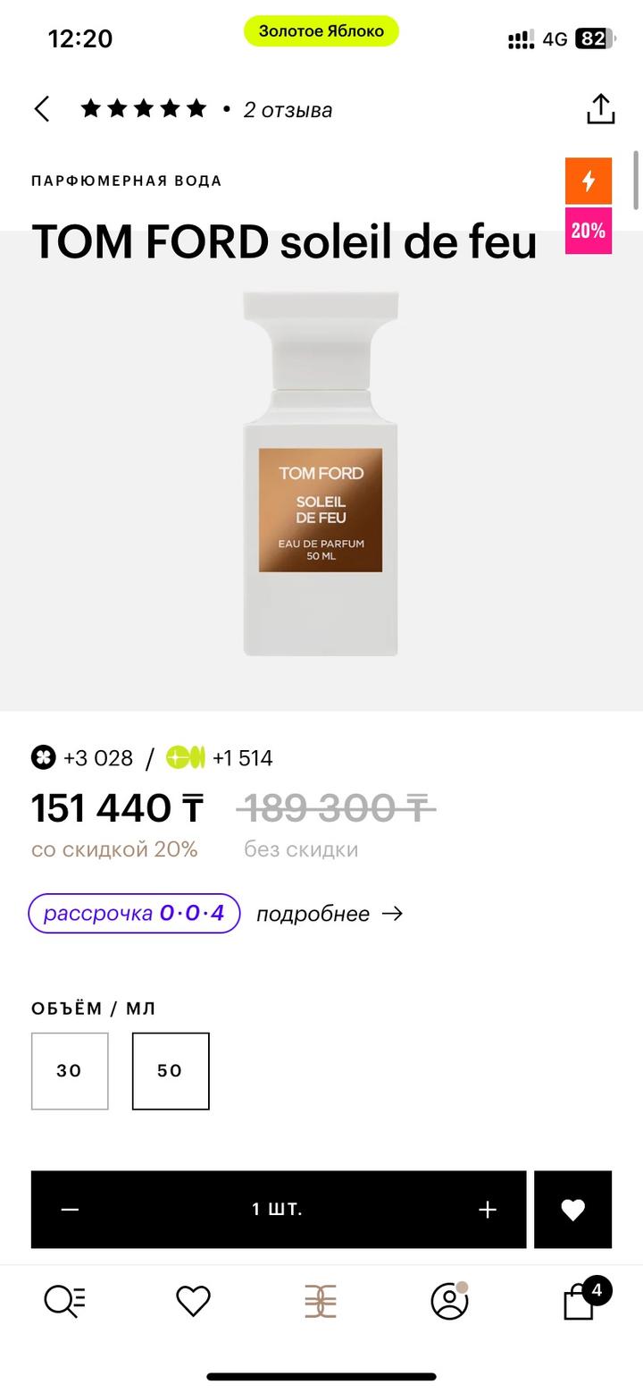Tap the pink 20% discount badge
This screenshot has width=643, height=1393.
[589, 231]
